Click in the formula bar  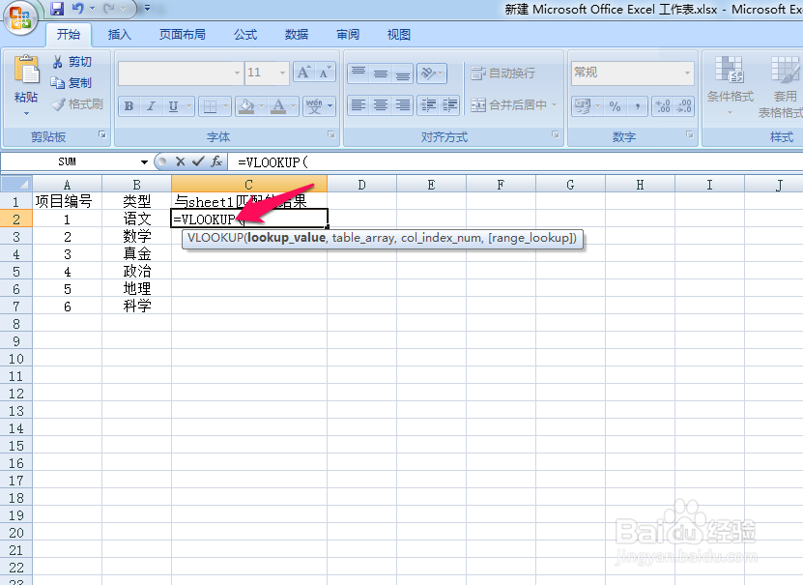tap(515, 162)
